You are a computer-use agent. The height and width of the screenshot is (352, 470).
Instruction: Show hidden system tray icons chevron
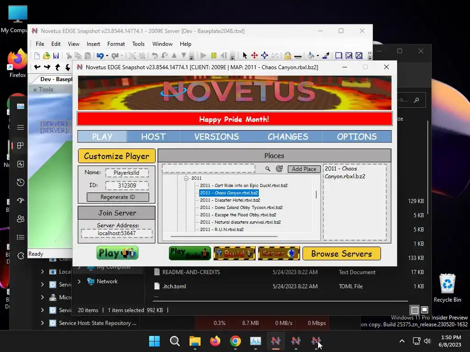[x=402, y=341]
